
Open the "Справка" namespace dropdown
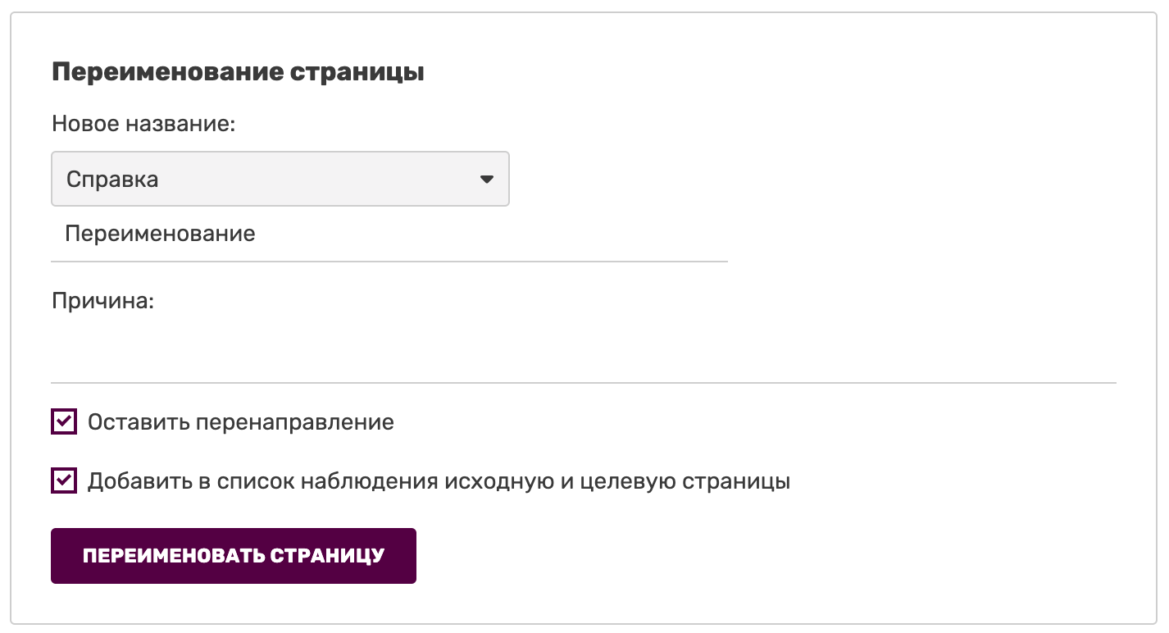(x=280, y=179)
